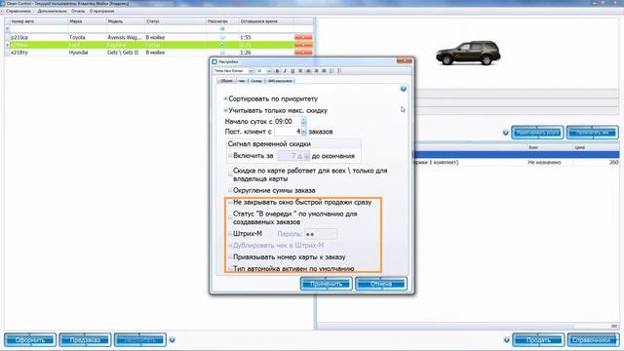Image resolution: width=624 pixels, height=351 pixels.
Task: Select the x218ту Hyundai row
Action: [x=158, y=53]
